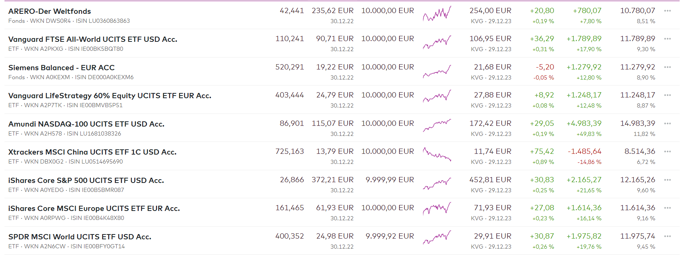The height and width of the screenshot is (255, 686).
Task: Open Amundi NASDAQ-100 UCITS ETF USD Acc. details
Action: click(86, 124)
